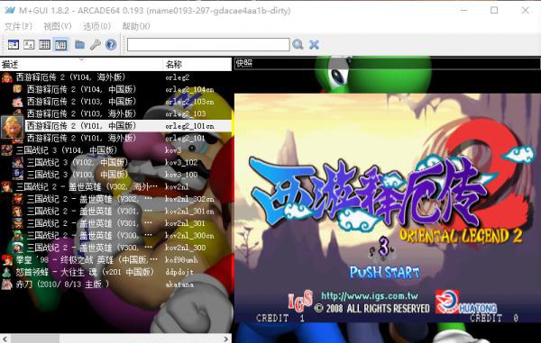This screenshot has height=343, width=541.
Task: Clear the search with the blue X icon
Action: [314, 44]
